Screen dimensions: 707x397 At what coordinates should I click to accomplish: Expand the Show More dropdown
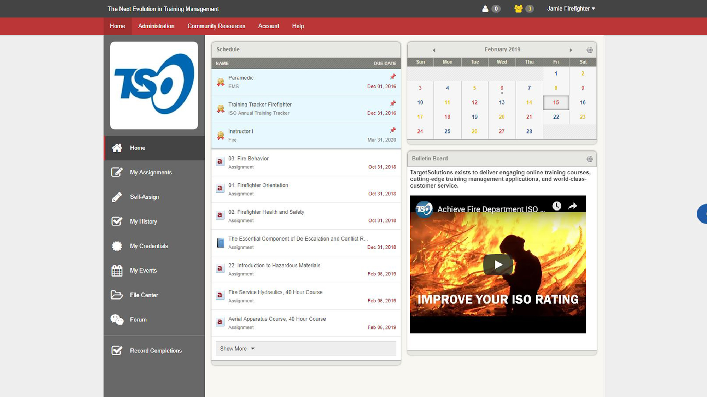tap(236, 348)
